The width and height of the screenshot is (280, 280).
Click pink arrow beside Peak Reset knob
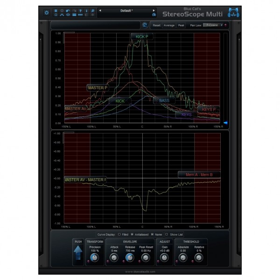[x=139, y=261]
